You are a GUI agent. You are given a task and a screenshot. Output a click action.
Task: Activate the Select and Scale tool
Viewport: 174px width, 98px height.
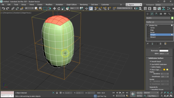[x=63, y=8]
